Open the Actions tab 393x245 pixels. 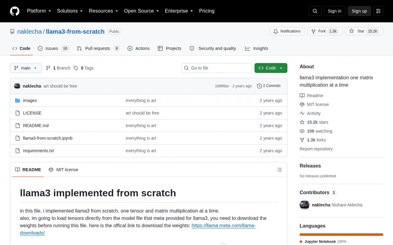click(x=138, y=48)
